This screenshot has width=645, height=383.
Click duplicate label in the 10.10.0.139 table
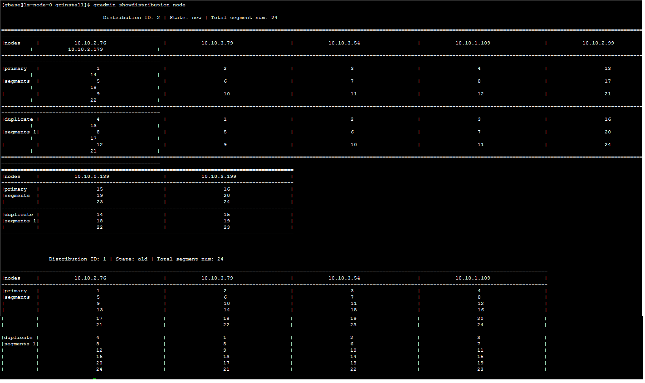pyautogui.click(x=19, y=215)
